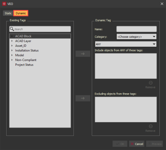This screenshot has height=150, width=166.
Task: Close the VEO dialog window
Action: pyautogui.click(x=162, y=4)
